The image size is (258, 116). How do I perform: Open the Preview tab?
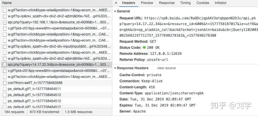(147, 3)
